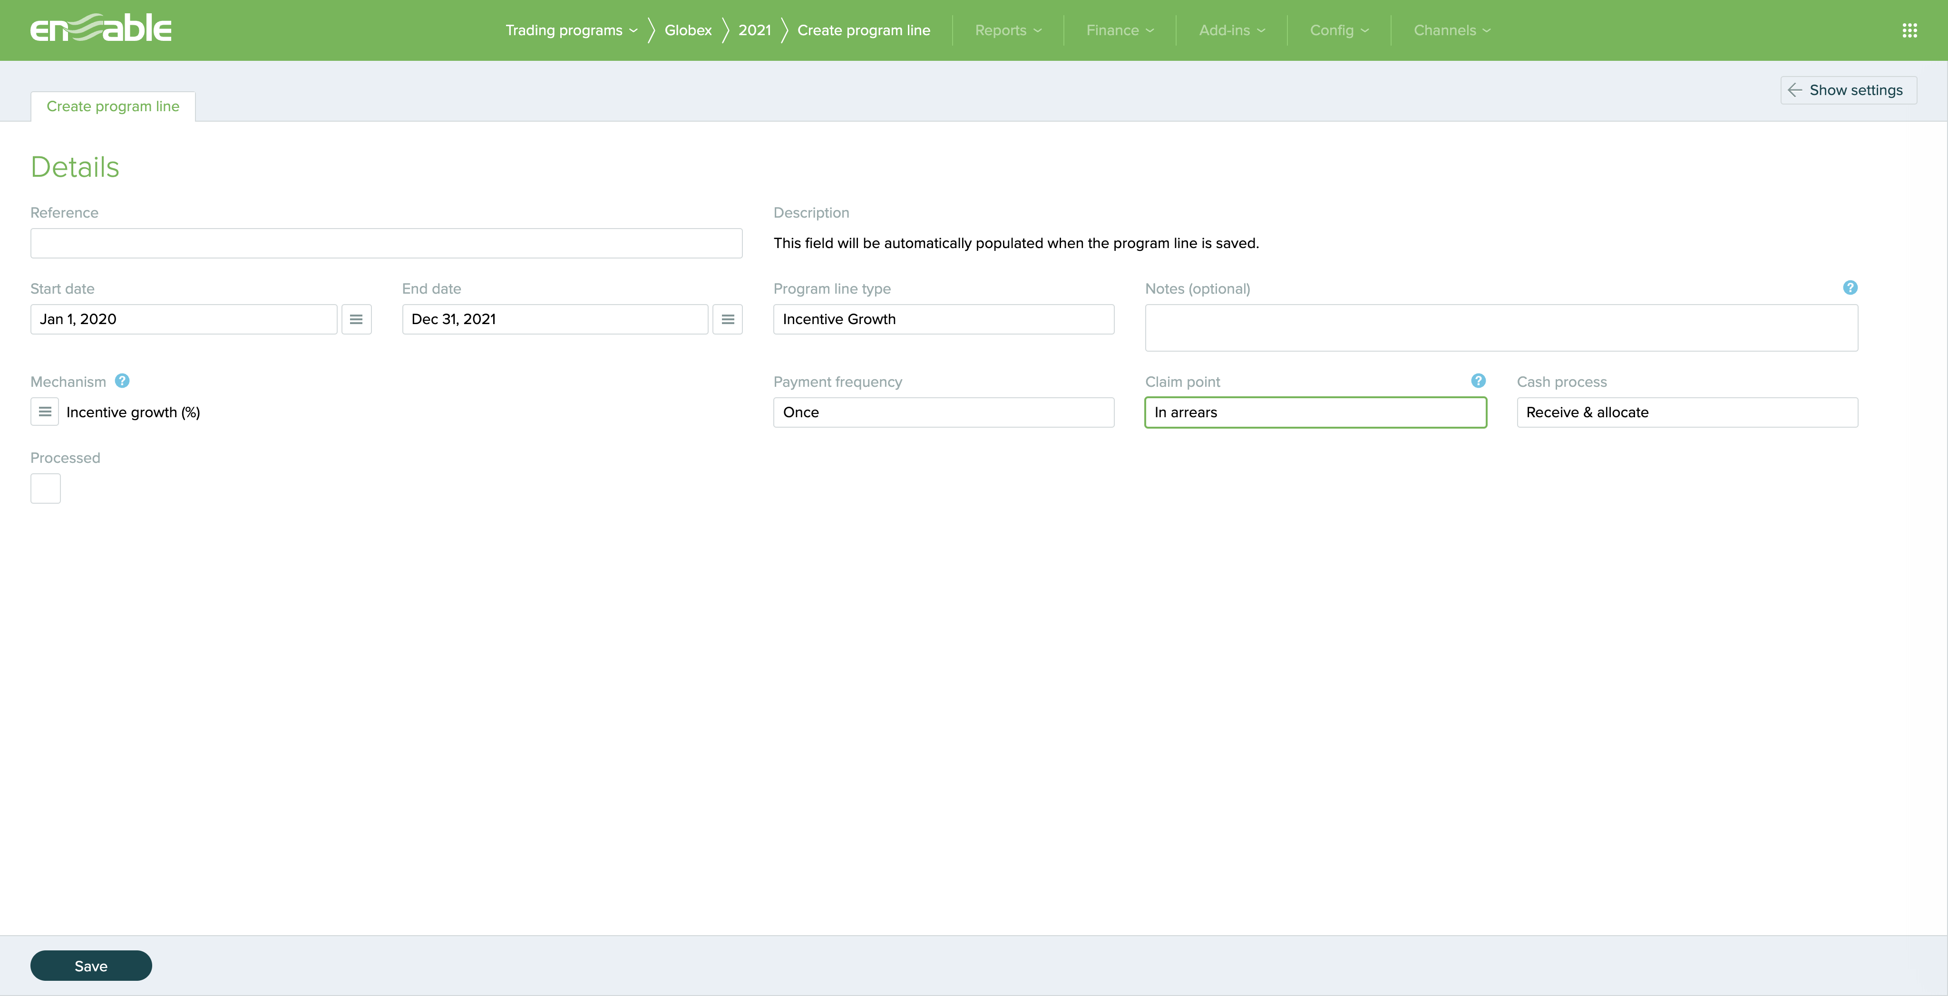The width and height of the screenshot is (1948, 996).
Task: Click the Claim point help icon
Action: point(1479,381)
